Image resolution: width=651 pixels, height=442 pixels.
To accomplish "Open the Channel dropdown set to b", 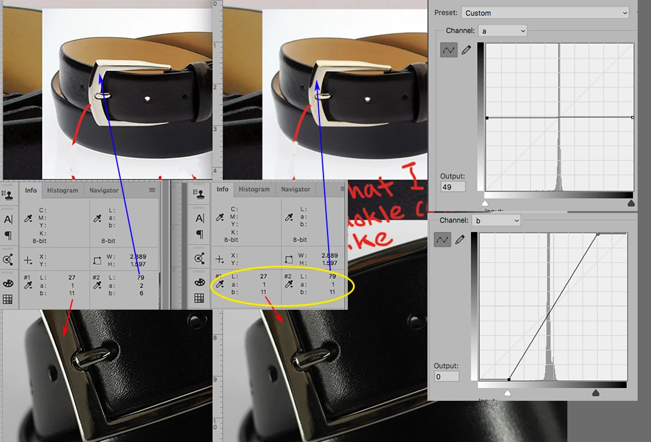I will click(x=496, y=220).
